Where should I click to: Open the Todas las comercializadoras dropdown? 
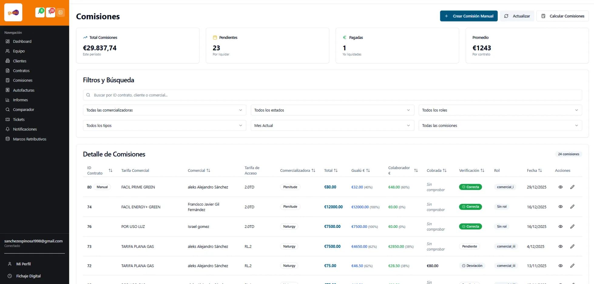pos(164,110)
